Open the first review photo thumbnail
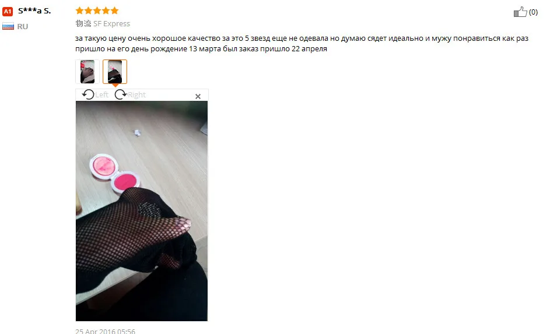550x334 pixels. (x=87, y=72)
